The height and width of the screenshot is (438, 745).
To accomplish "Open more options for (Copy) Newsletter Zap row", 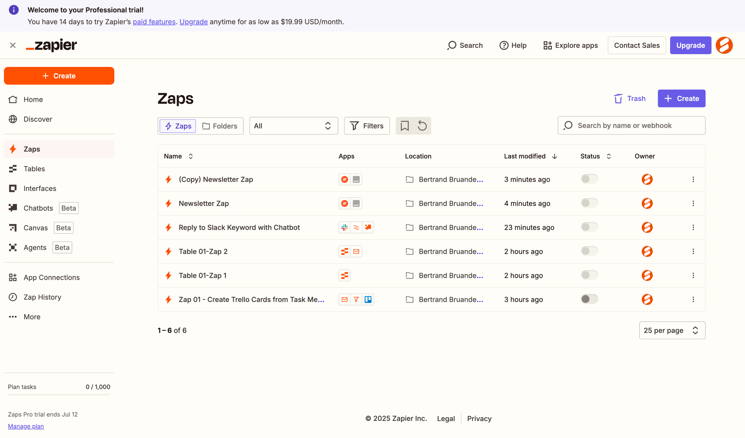I will click(693, 179).
